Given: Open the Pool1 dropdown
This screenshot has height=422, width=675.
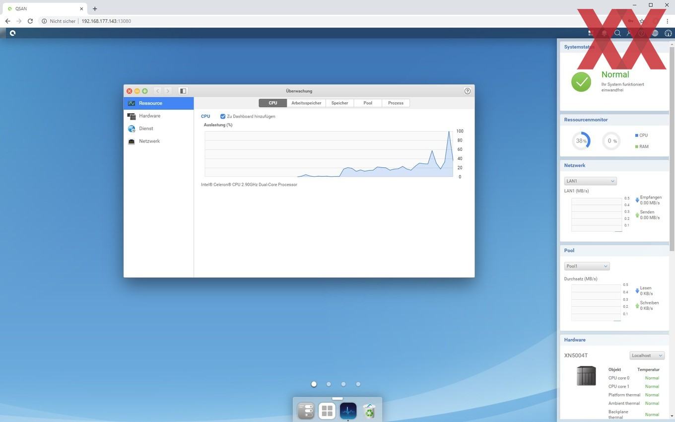Looking at the screenshot, I should tap(587, 266).
